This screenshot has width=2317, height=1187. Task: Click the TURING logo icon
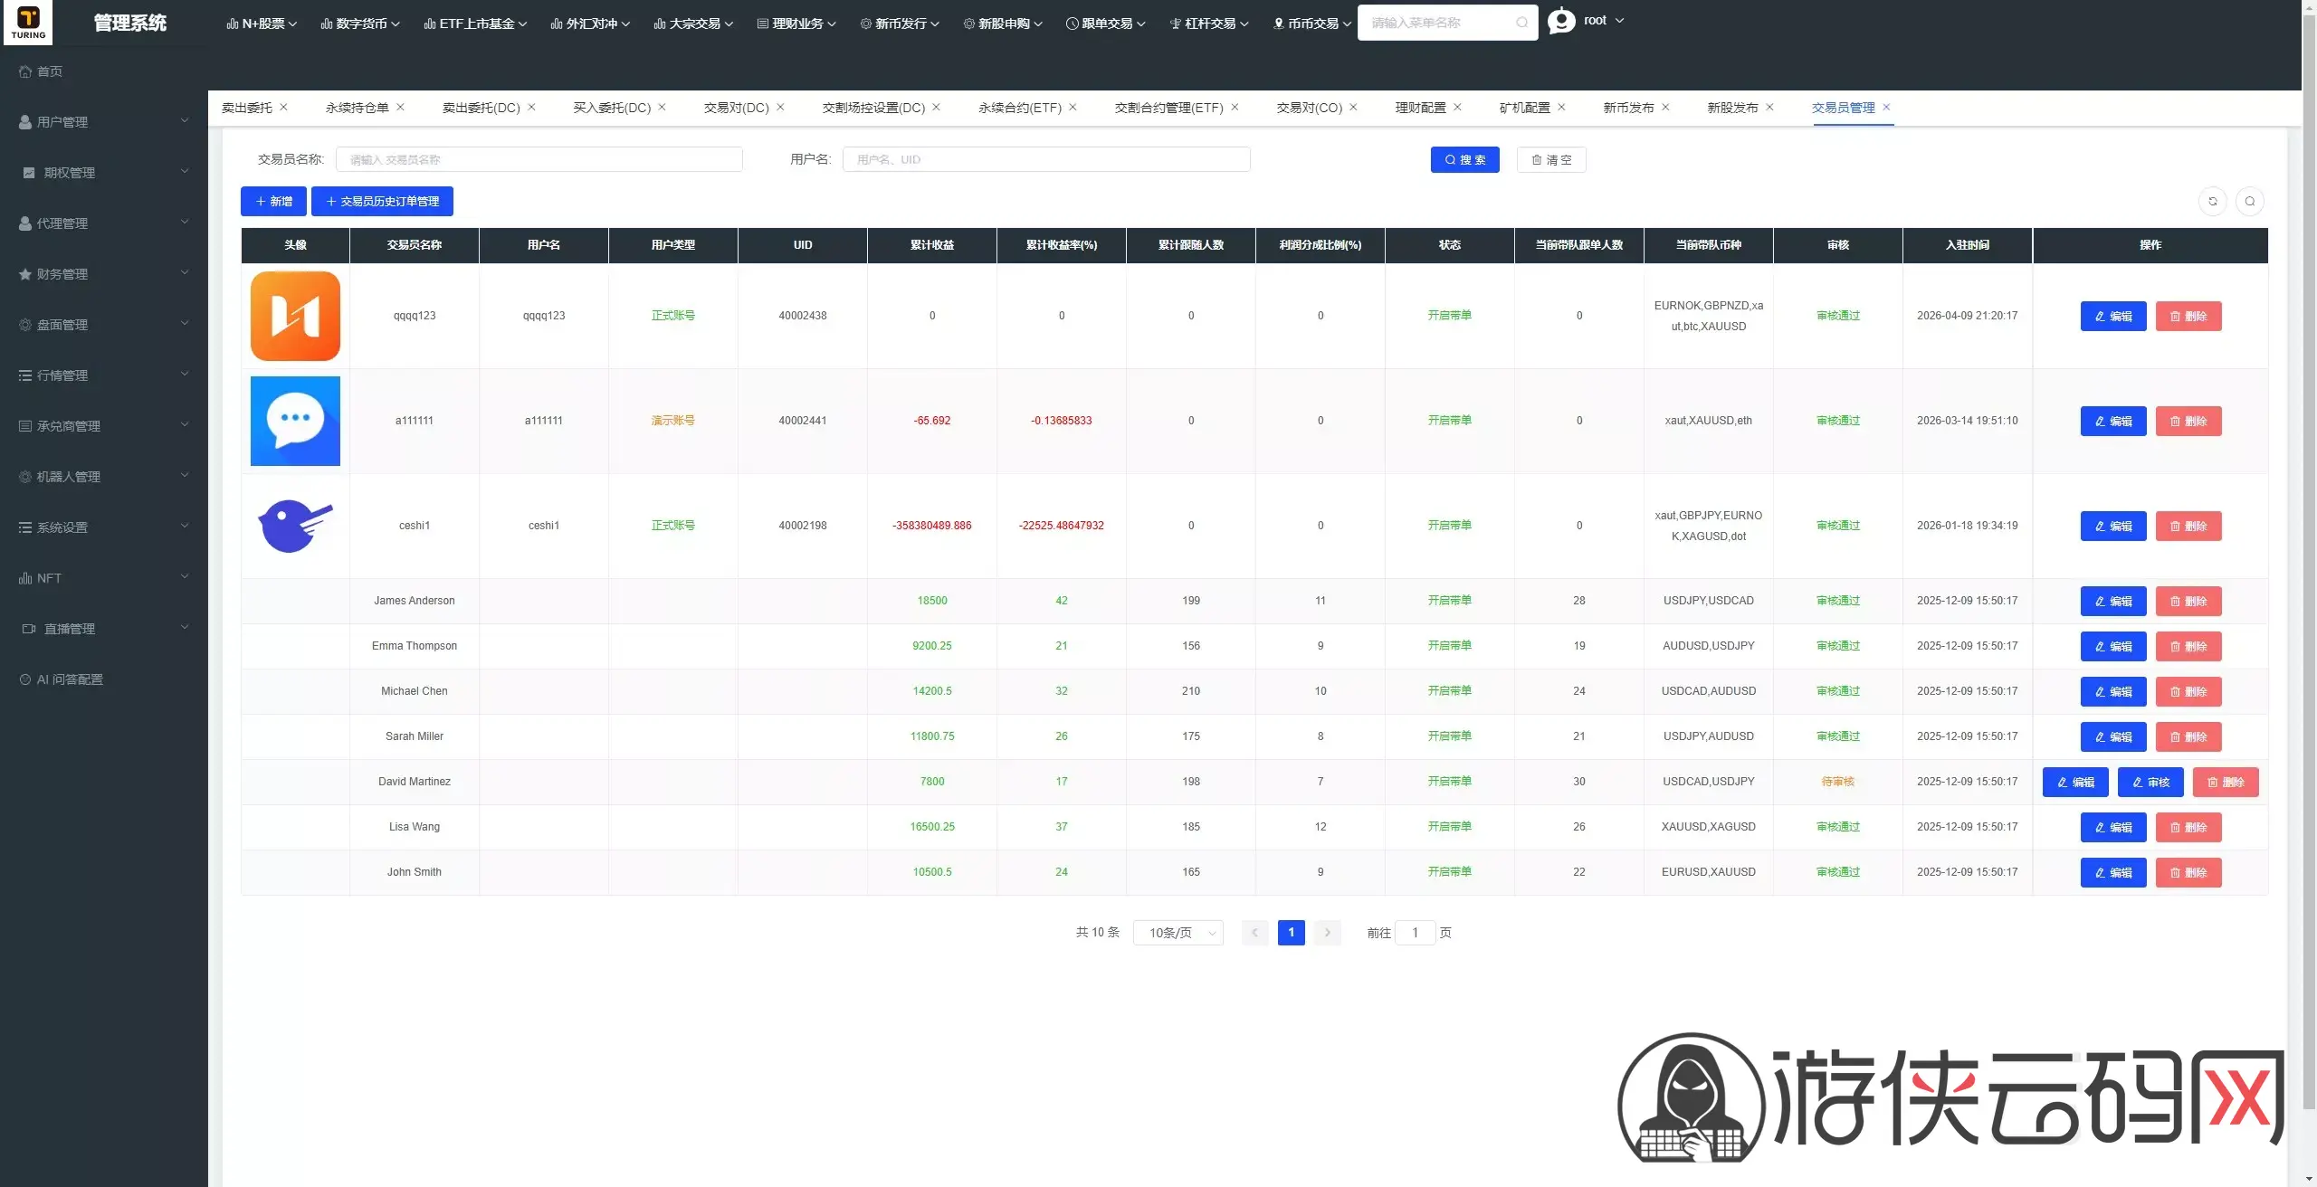click(x=28, y=23)
